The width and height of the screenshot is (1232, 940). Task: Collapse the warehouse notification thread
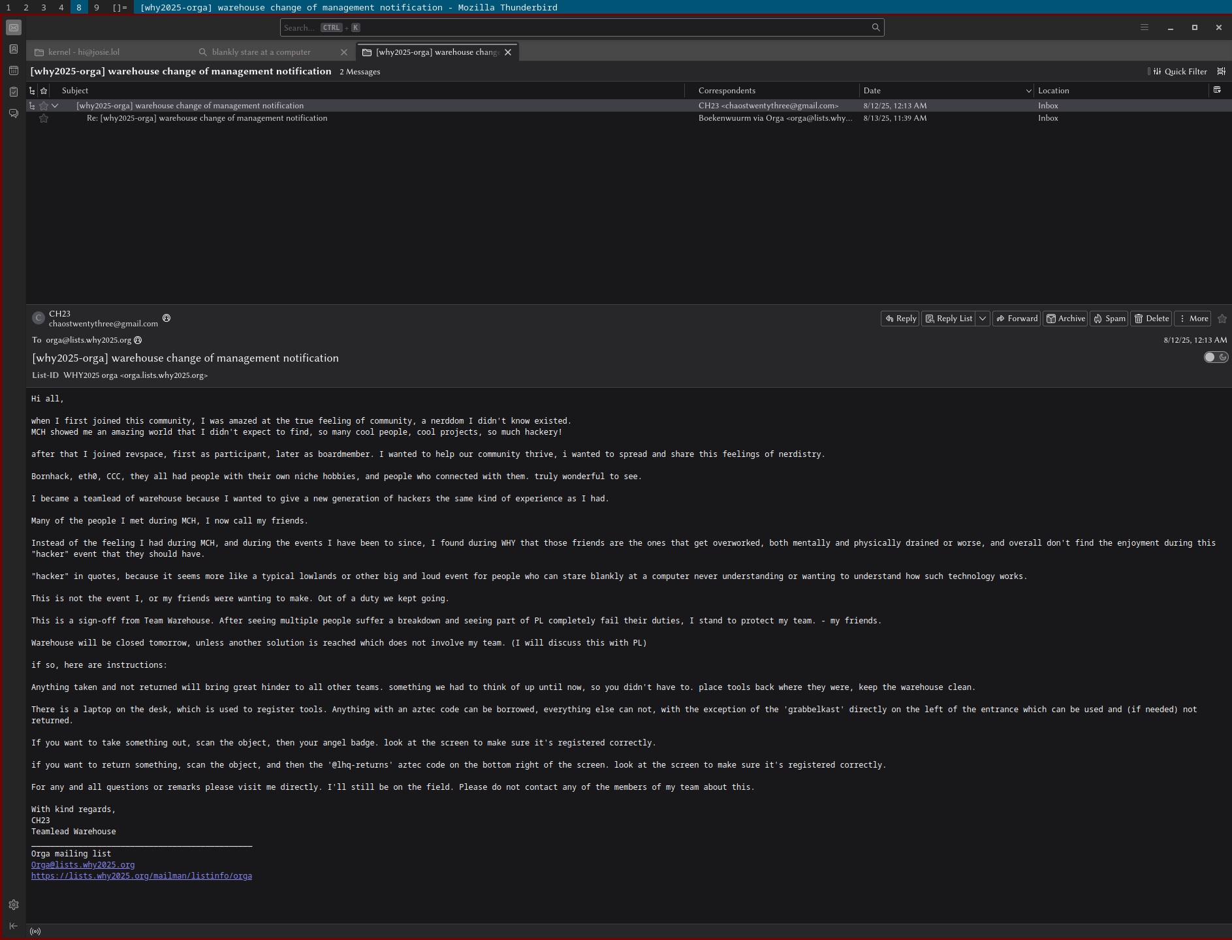(x=55, y=106)
